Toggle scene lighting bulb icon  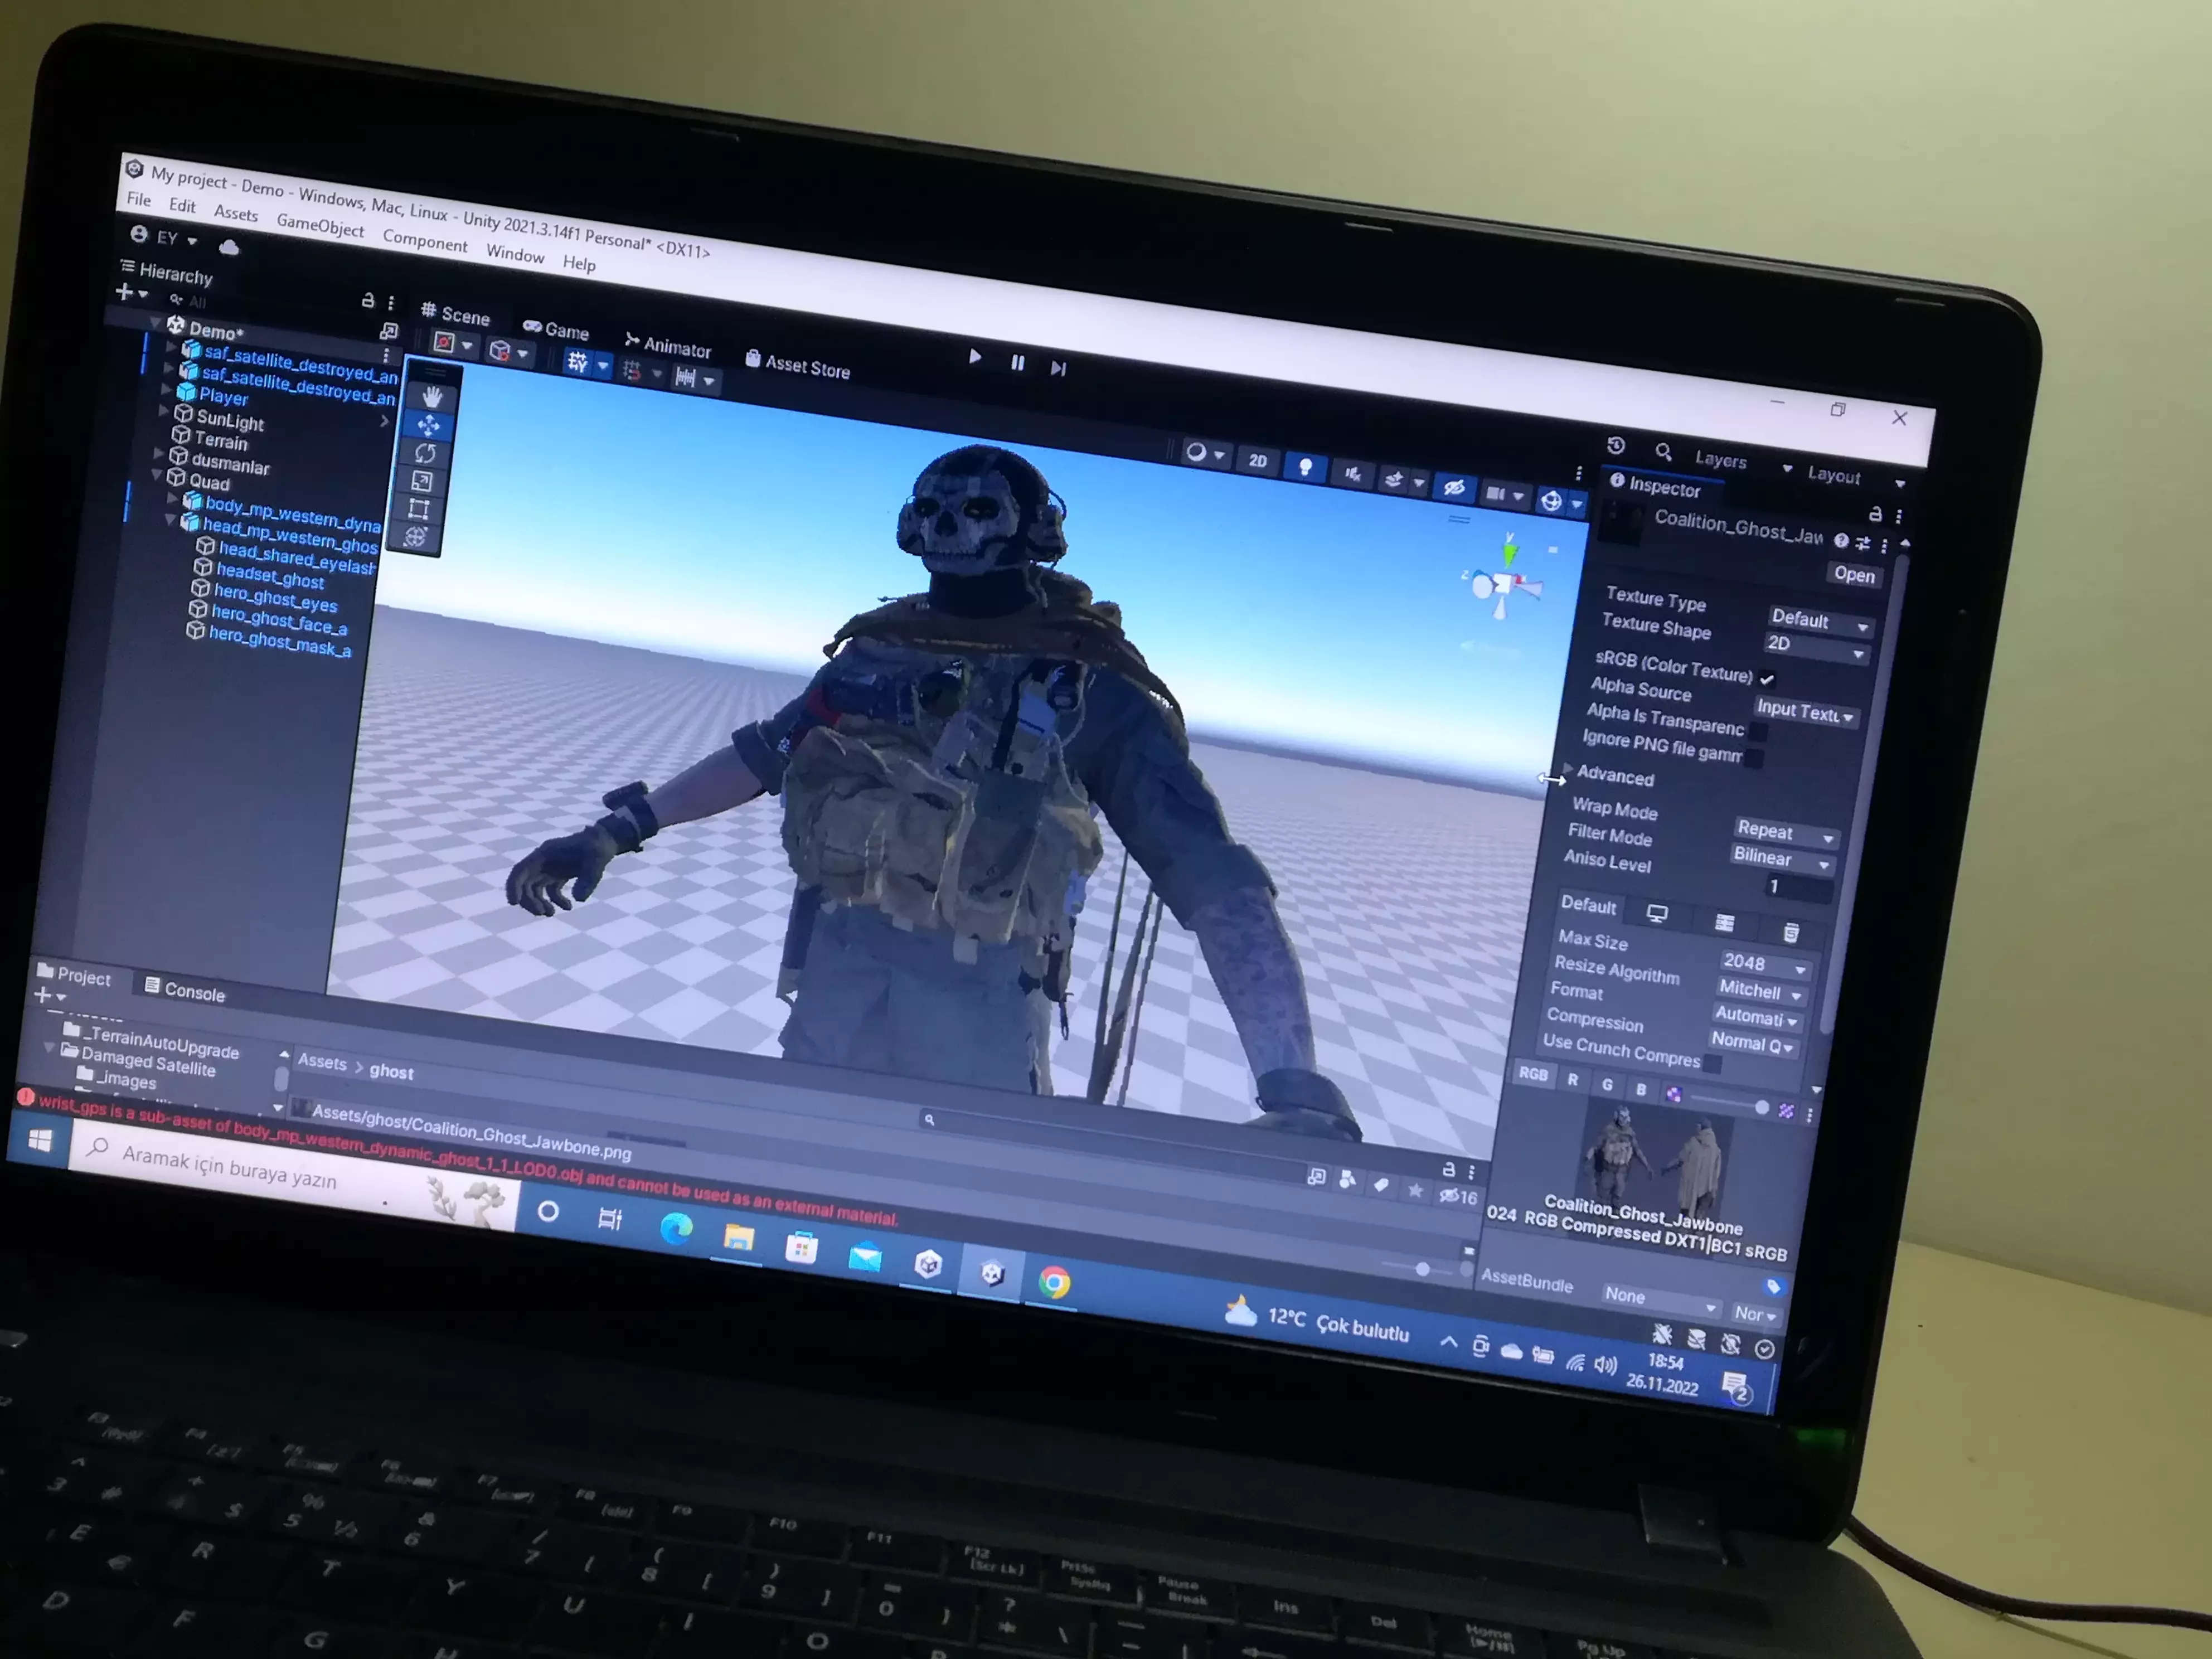pyautogui.click(x=1305, y=467)
